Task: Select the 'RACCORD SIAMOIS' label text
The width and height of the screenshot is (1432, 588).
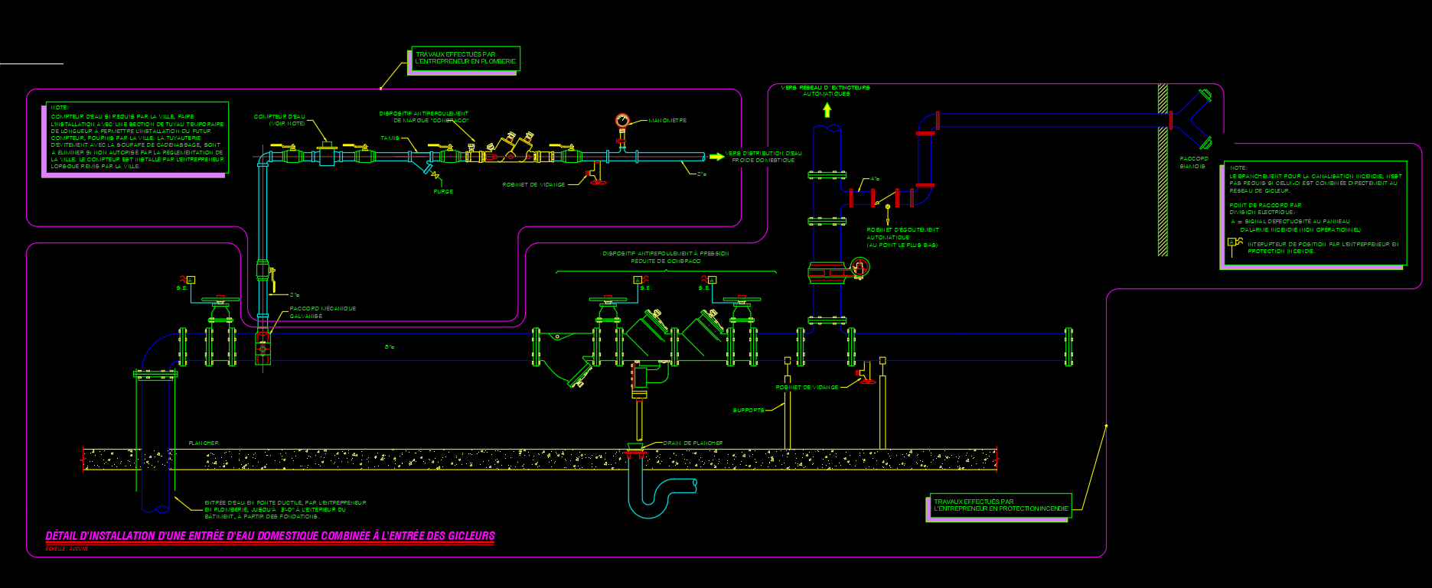Action: coord(1193,162)
